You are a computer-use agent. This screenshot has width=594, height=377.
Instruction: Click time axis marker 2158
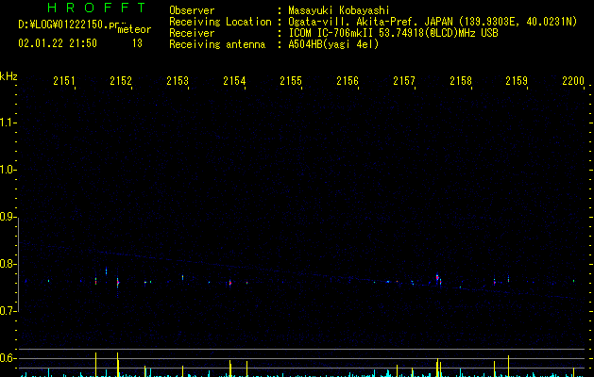(x=461, y=80)
